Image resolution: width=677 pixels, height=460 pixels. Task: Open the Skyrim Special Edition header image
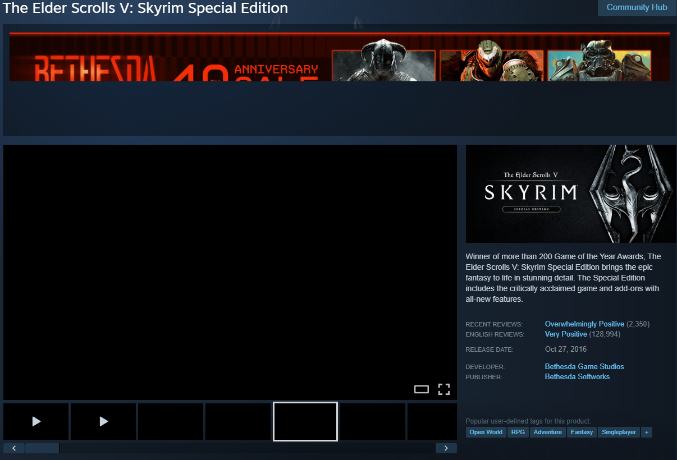(x=571, y=194)
